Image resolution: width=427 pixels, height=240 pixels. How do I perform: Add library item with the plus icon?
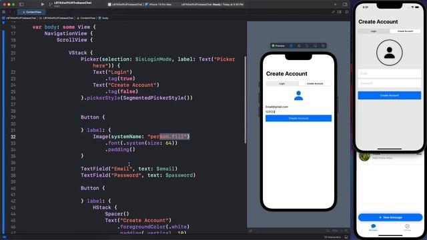coord(335,5)
